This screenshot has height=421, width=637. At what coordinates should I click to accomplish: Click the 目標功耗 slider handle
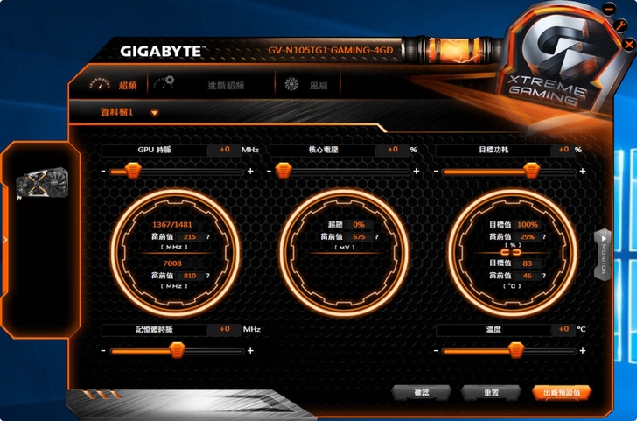[531, 171]
